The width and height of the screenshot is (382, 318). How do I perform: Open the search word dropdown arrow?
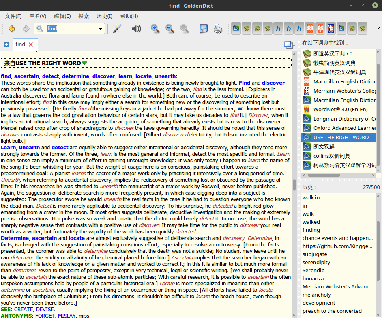101,29
